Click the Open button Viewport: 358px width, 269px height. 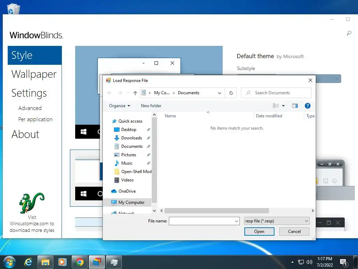[259, 232]
